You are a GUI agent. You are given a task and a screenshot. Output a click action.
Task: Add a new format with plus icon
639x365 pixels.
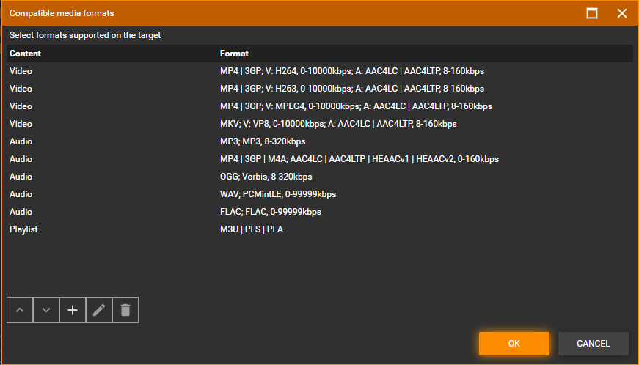click(x=73, y=310)
